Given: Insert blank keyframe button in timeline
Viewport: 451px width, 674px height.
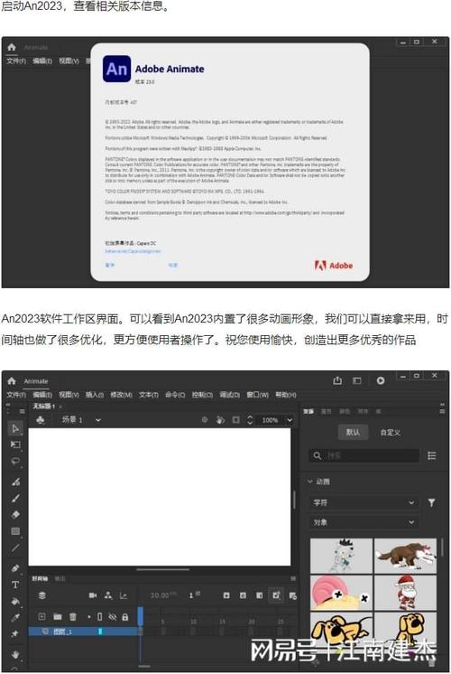Looking at the screenshot, I should 243,595.
